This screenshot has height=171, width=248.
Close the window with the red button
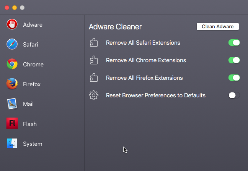point(7,7)
